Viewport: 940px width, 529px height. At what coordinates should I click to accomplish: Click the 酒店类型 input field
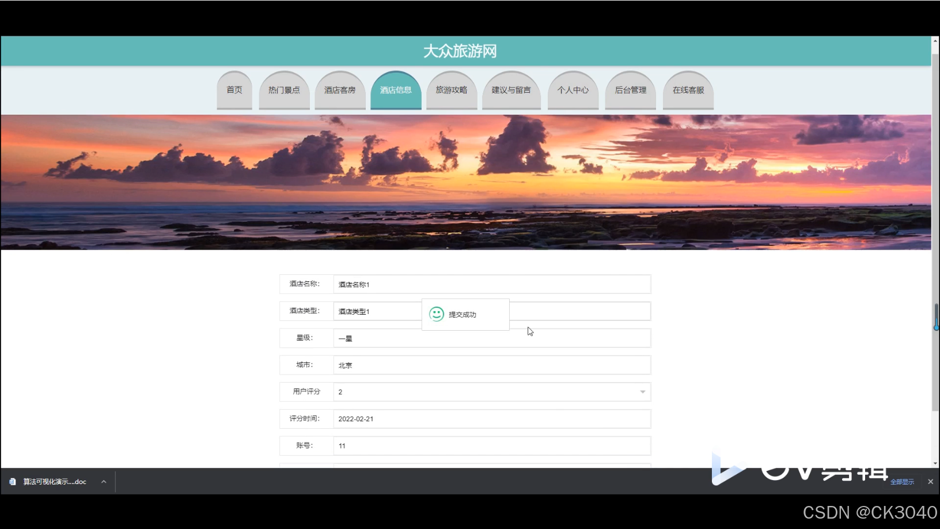coord(492,311)
